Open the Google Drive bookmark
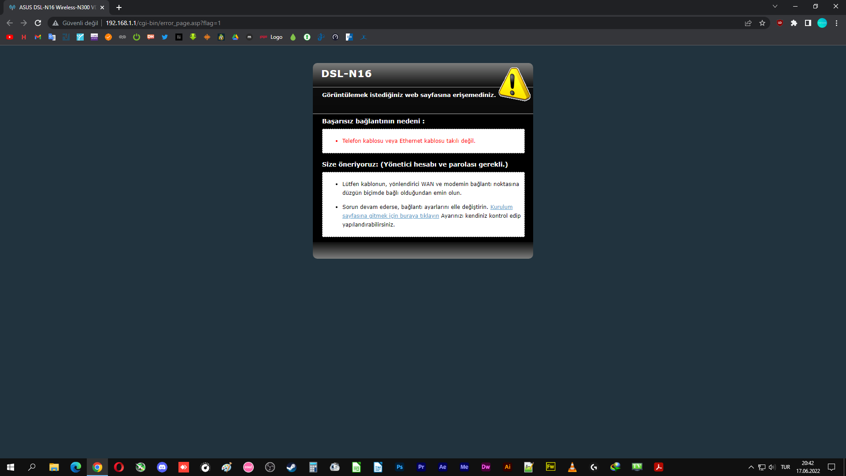This screenshot has width=846, height=476. click(x=235, y=37)
